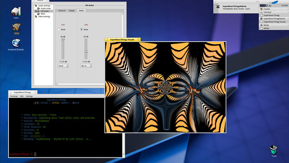This screenshot has height=163, width=289.
Task: Select HD Audio in the Media tree
Action: (x=45, y=11)
